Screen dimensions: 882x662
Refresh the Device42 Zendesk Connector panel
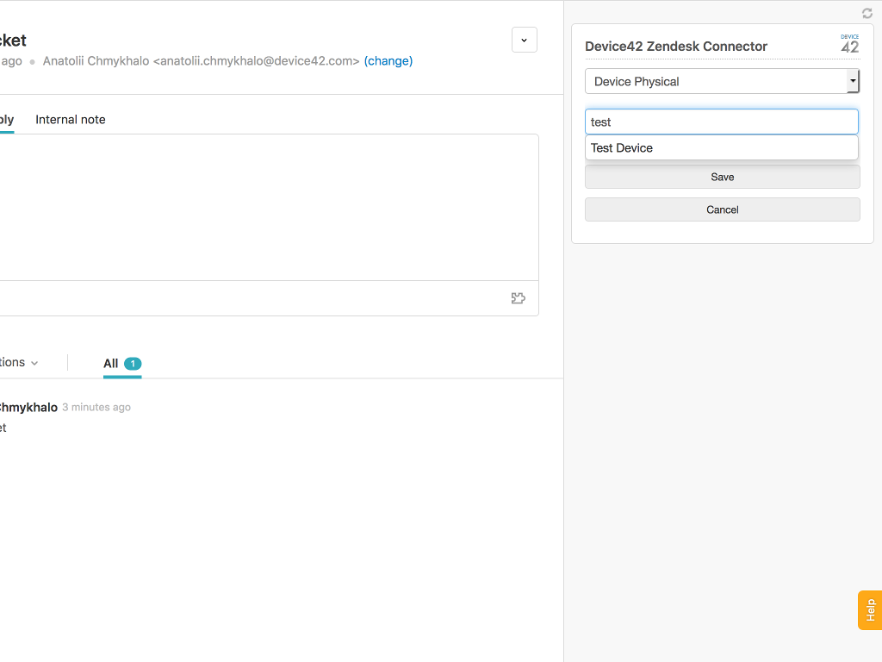[x=866, y=13]
